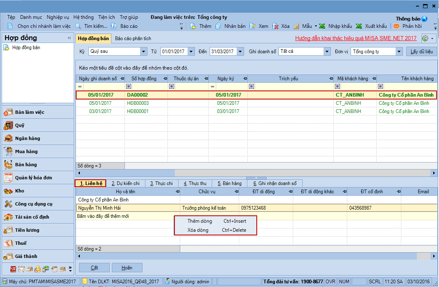Switch to Báo cáo phân tích tab
Screen dimensions: 439x287
click(133, 38)
